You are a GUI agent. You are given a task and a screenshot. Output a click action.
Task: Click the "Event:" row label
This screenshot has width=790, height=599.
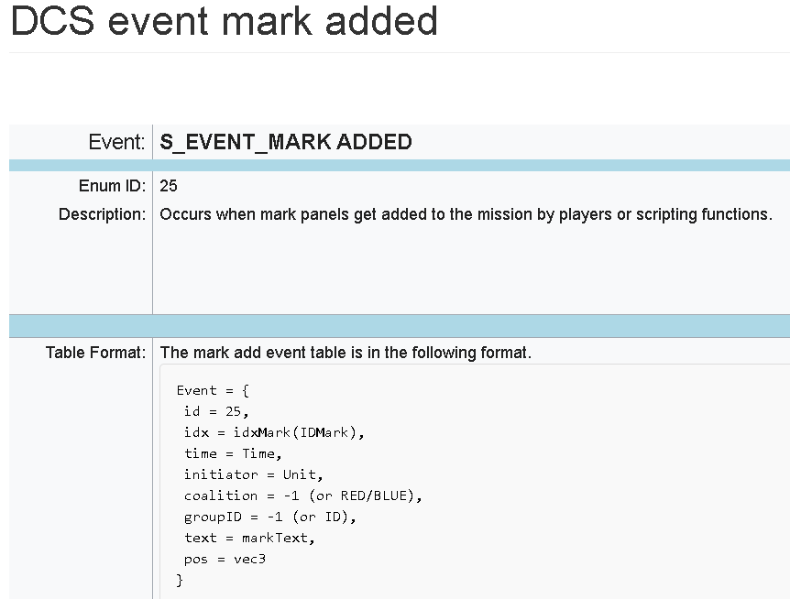116,142
